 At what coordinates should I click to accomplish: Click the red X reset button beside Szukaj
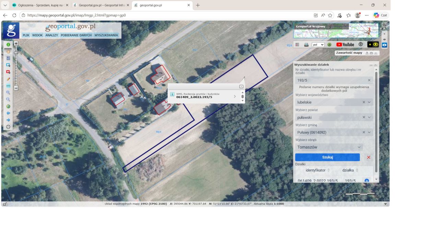coord(369,157)
